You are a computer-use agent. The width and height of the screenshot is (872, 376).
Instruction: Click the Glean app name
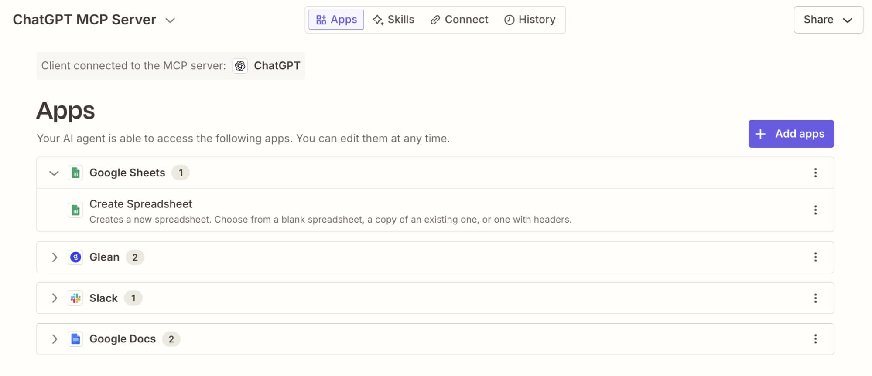[x=104, y=257]
